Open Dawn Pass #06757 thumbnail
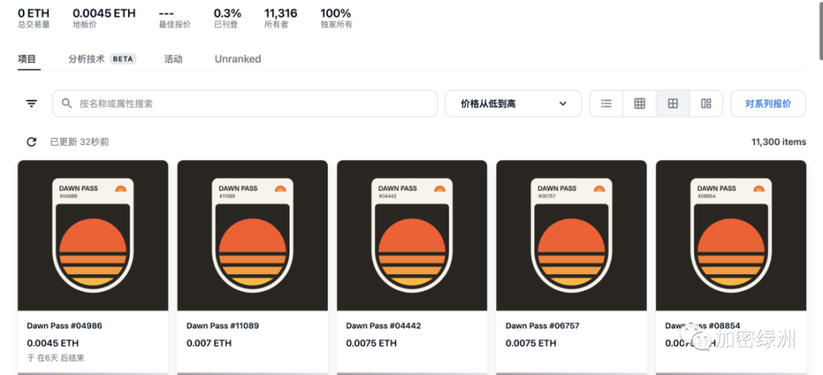This screenshot has width=823, height=375. (572, 235)
